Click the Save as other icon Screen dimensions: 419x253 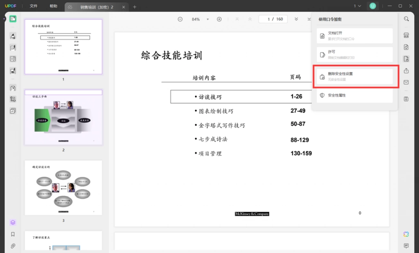pos(406,99)
